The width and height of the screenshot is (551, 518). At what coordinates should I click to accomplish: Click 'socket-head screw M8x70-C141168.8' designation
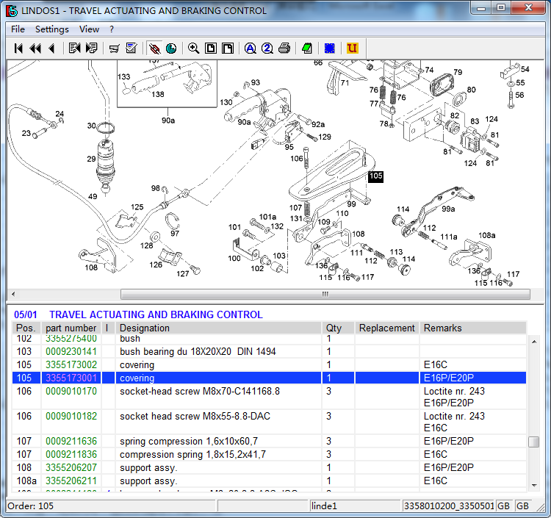tap(200, 391)
